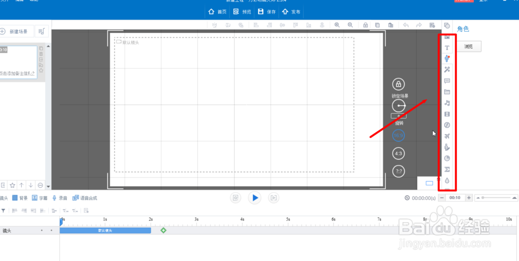Select the 16:9 aspect ratio
Screen dimensions: 519x261
(x=399, y=135)
